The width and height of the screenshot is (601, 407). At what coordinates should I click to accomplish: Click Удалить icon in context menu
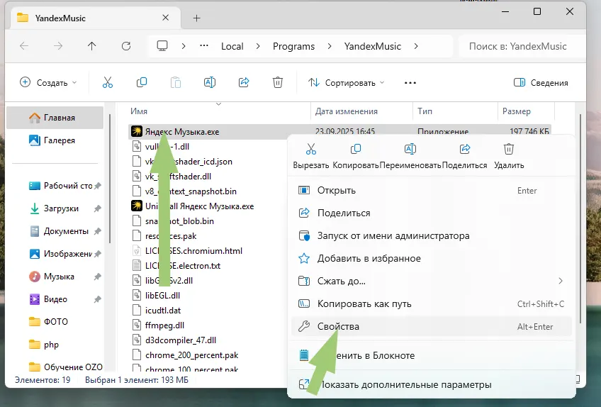coord(508,150)
